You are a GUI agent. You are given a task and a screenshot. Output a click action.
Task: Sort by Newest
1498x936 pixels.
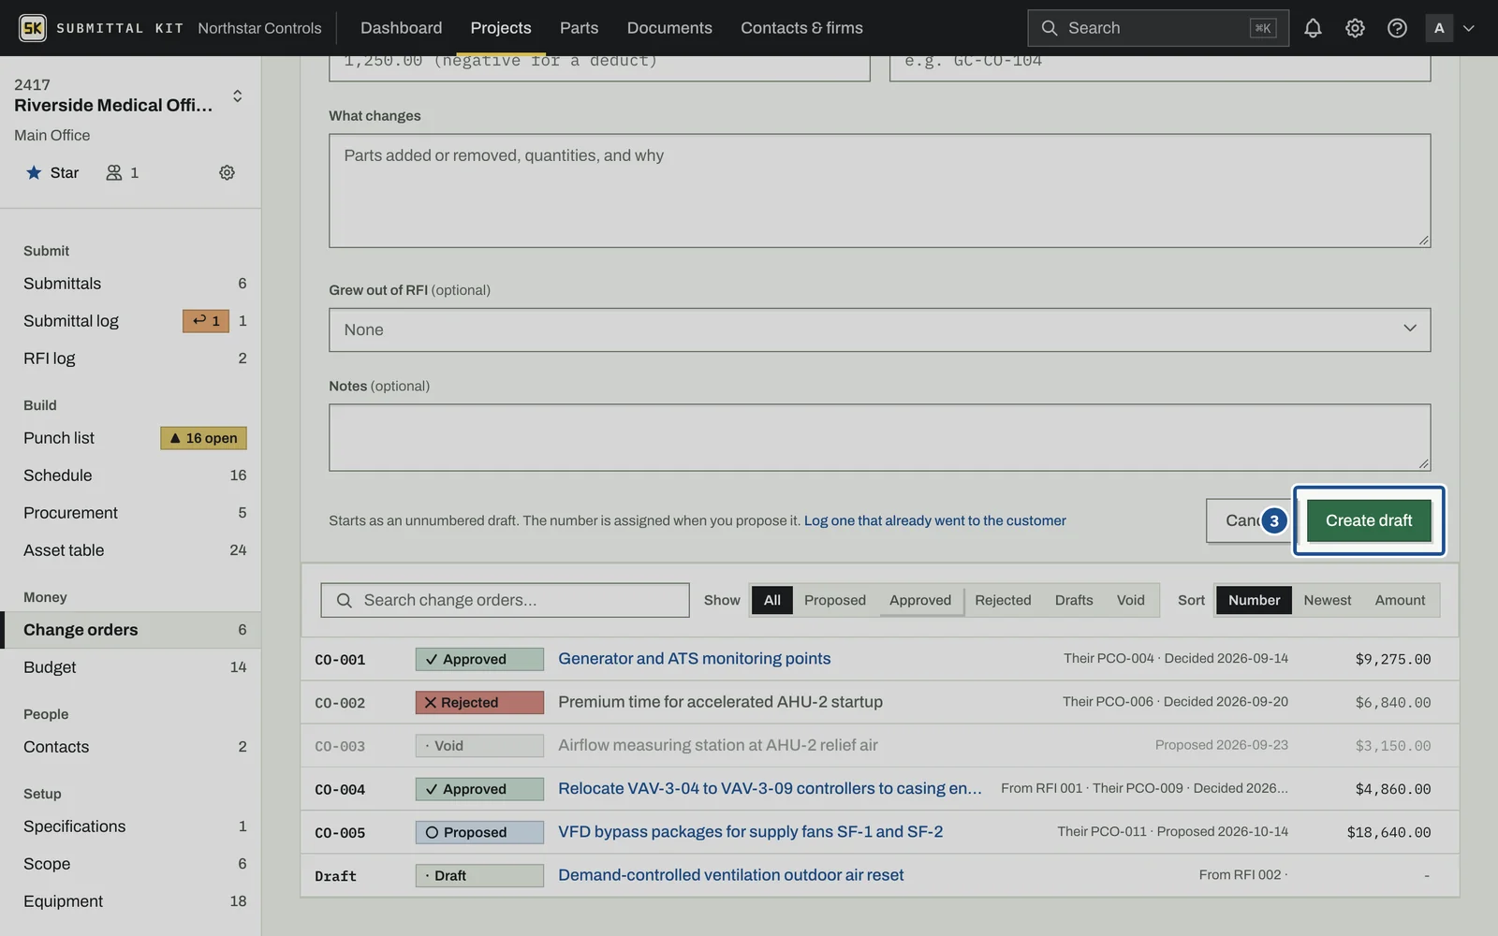tap(1328, 600)
